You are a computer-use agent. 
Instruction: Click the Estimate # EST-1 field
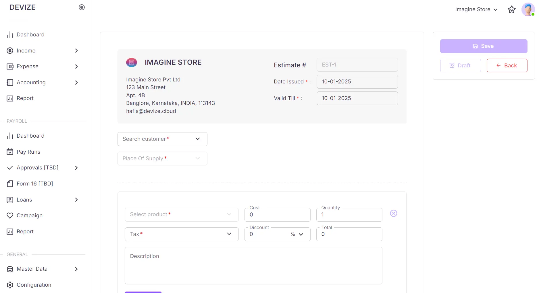357,65
